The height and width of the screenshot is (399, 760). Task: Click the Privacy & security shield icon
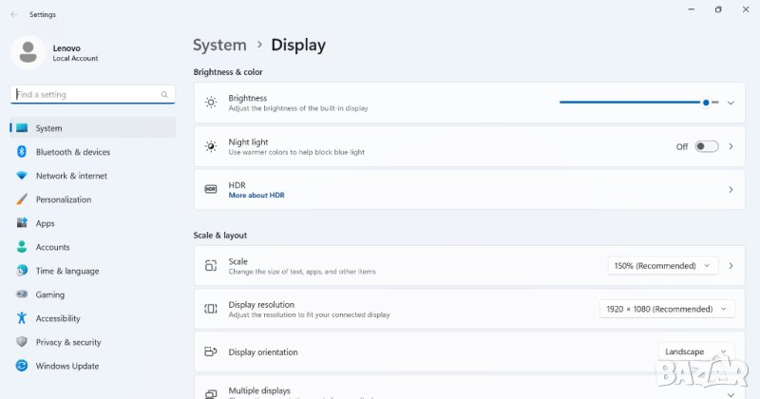coord(21,342)
